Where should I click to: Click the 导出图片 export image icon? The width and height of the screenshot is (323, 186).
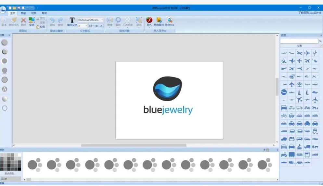point(159,20)
